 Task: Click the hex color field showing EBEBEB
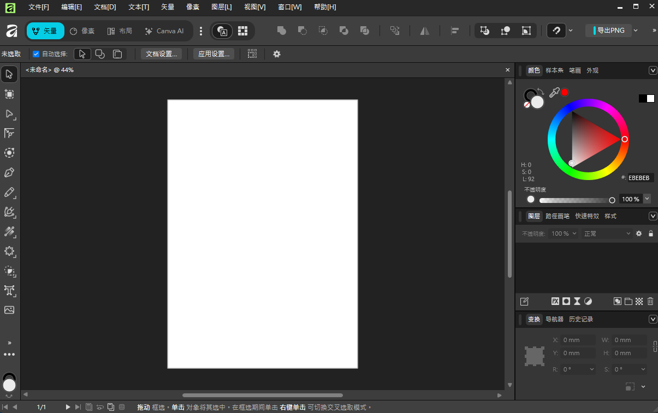640,178
